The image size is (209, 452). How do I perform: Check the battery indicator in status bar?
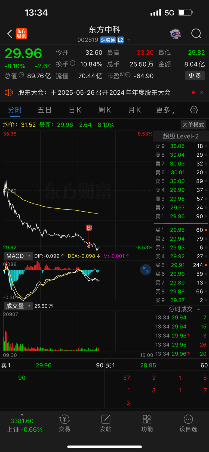tap(185, 13)
